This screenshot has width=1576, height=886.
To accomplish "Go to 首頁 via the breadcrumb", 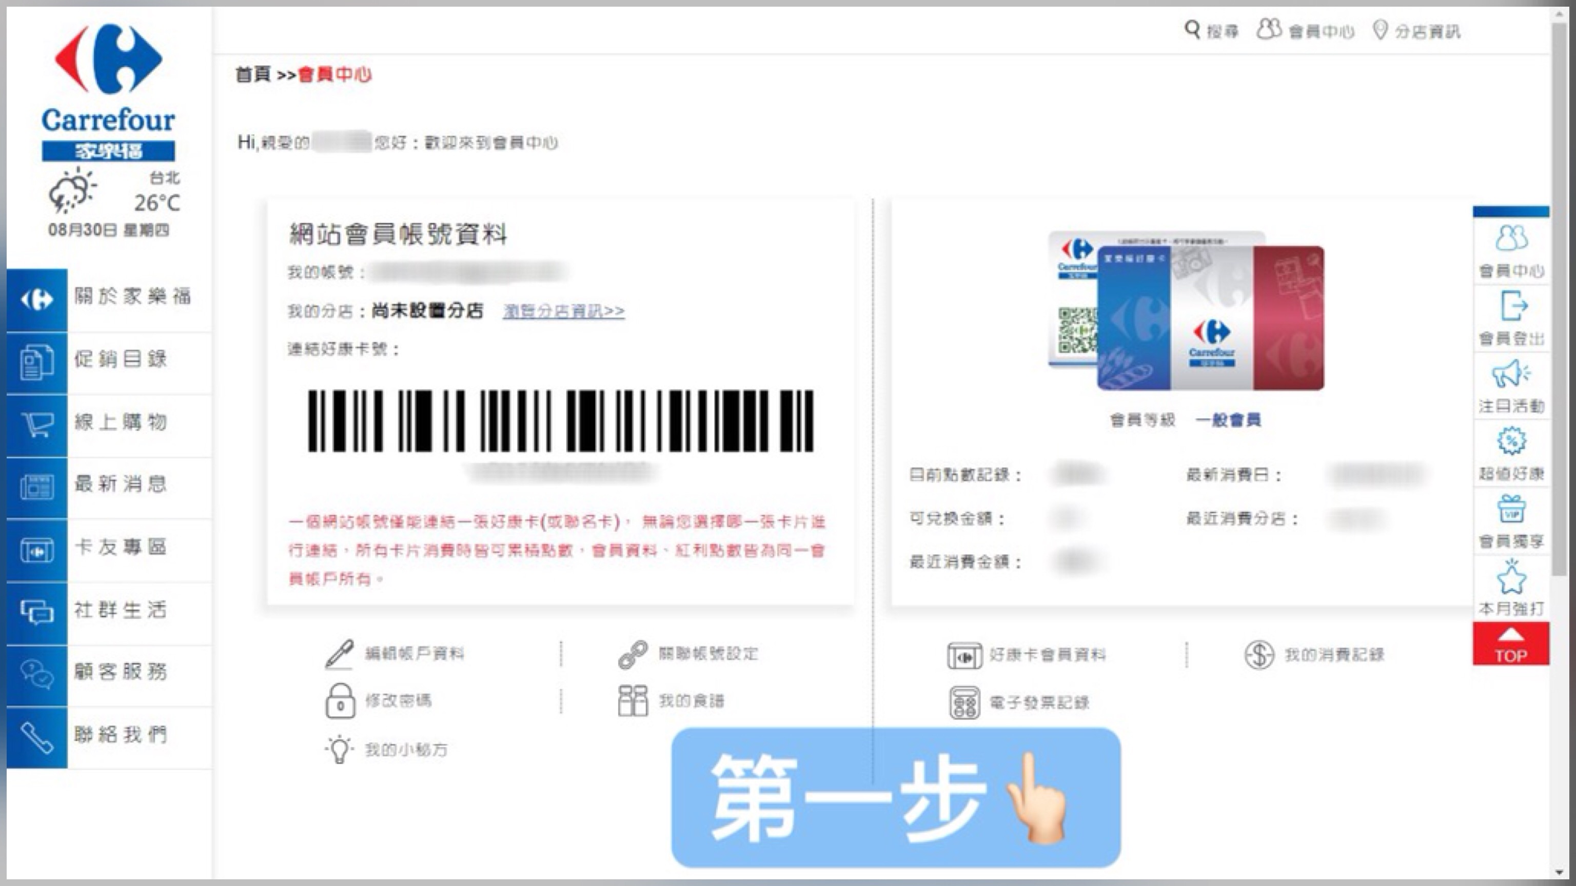I will 253,74.
